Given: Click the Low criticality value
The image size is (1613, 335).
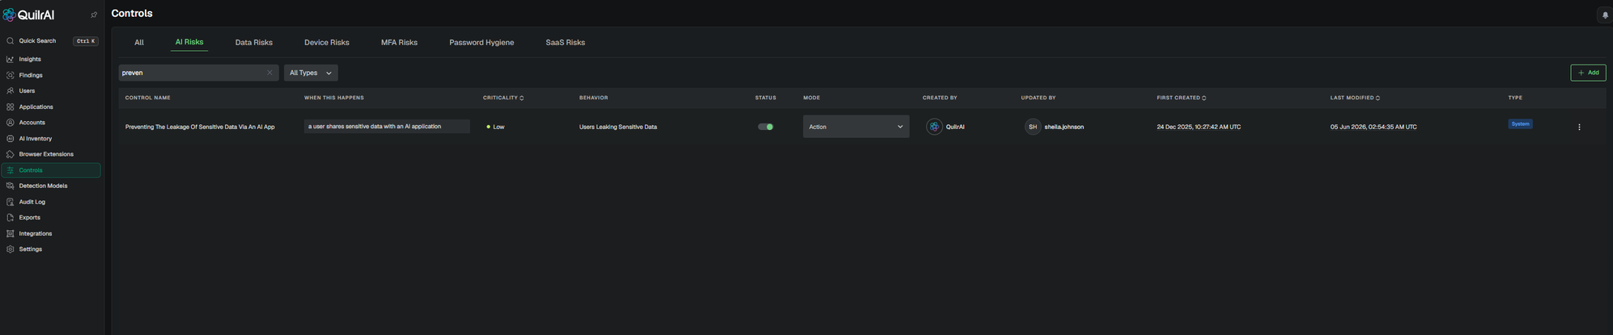Looking at the screenshot, I should click(x=495, y=127).
